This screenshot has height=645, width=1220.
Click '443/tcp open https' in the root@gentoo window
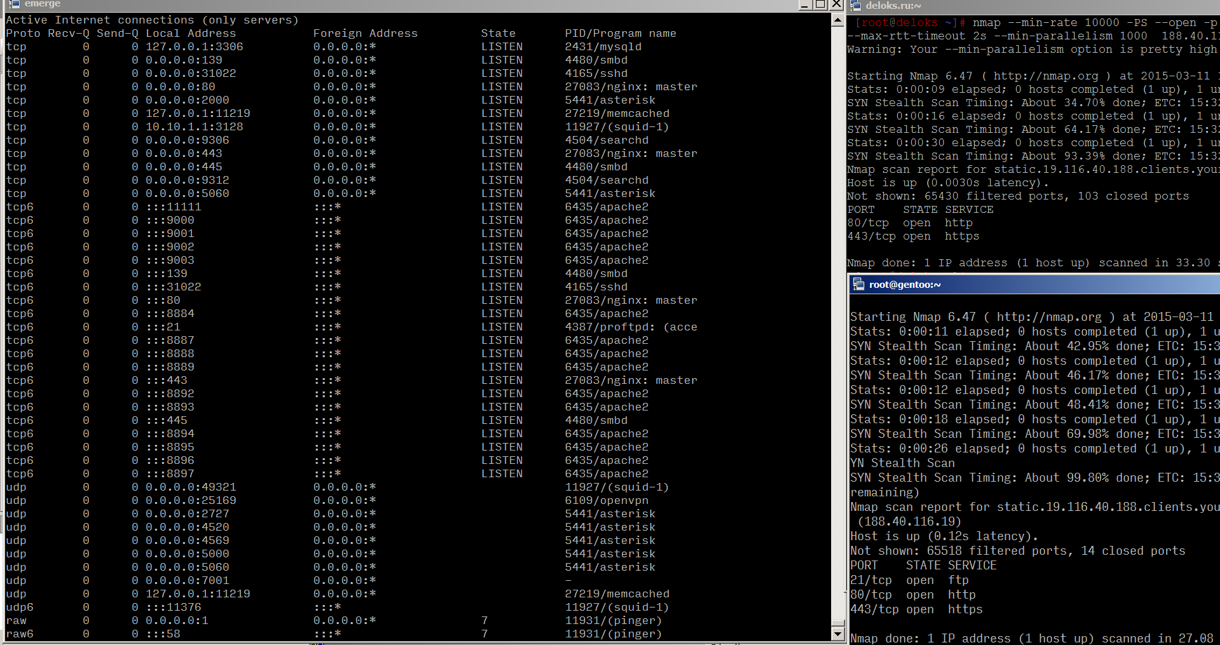pos(916,609)
